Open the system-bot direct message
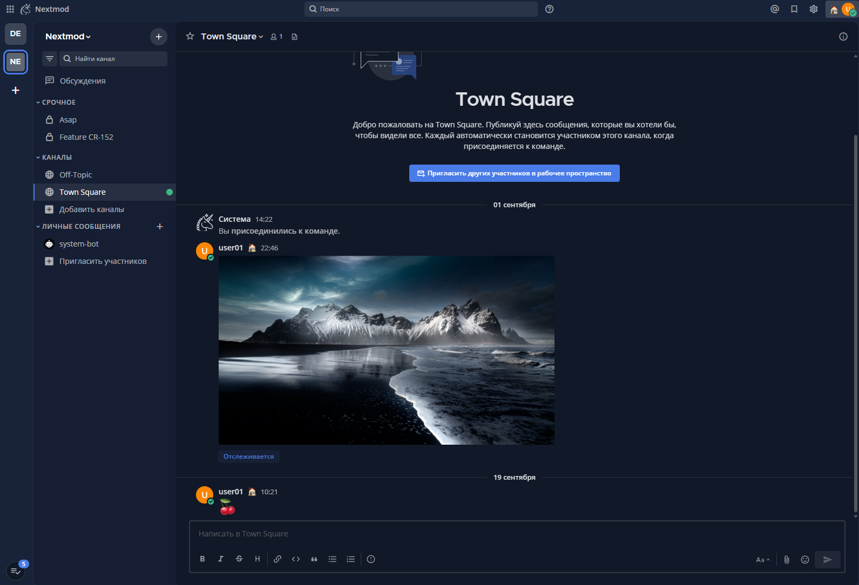The image size is (859, 585). pos(105,244)
